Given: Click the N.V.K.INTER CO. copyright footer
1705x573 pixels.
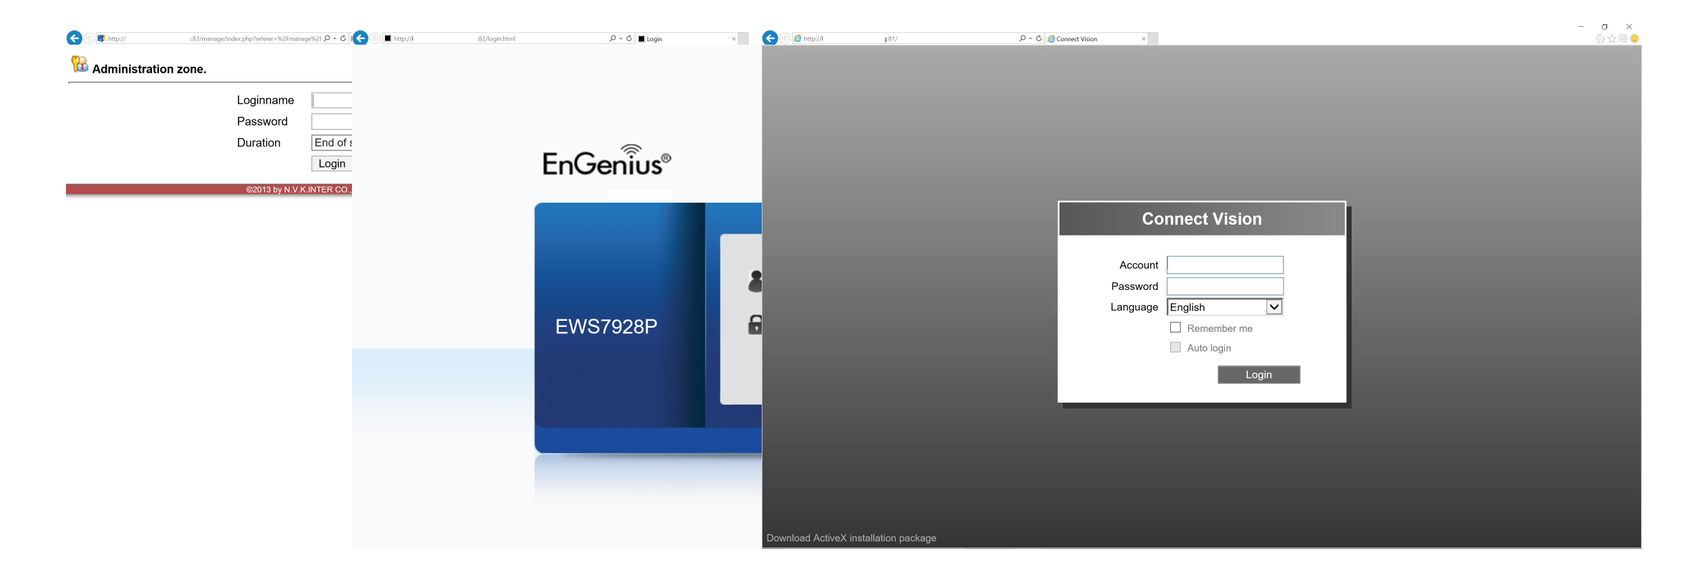Looking at the screenshot, I should point(298,190).
